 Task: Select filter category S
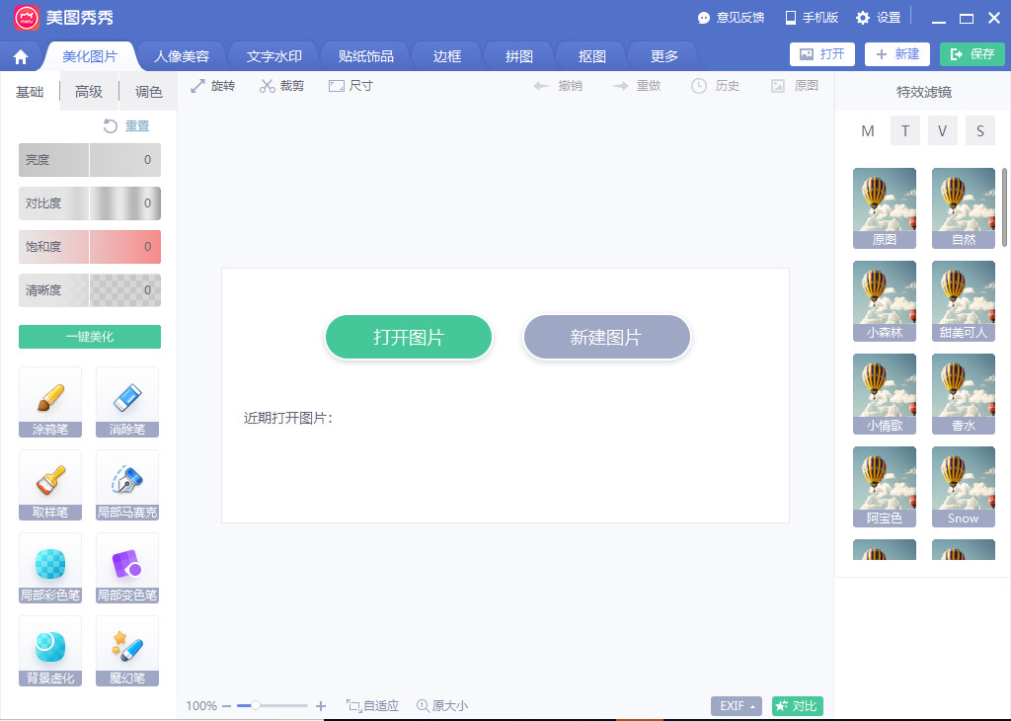[980, 131]
